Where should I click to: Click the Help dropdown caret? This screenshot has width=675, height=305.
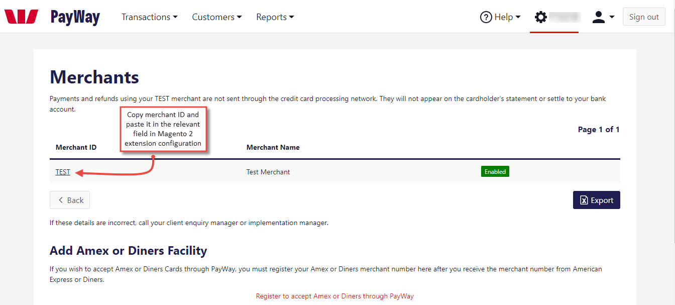point(518,17)
